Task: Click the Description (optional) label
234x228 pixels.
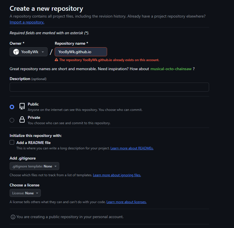Action: pos(28,79)
